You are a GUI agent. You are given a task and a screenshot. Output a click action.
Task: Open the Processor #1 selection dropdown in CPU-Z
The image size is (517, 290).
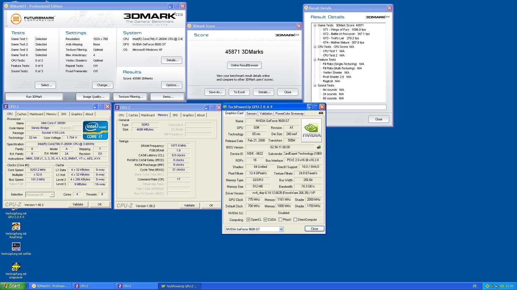(52, 195)
